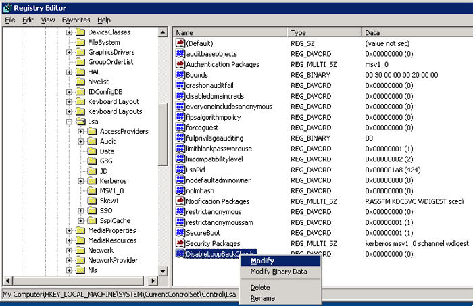Viewport: 473px width, 306px height.
Task: Click the restrictanonymous value icon
Action: (180, 211)
